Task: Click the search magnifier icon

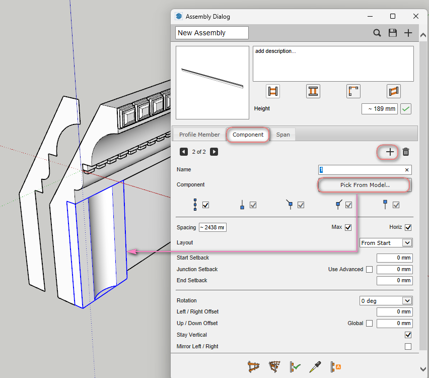Action: point(377,33)
